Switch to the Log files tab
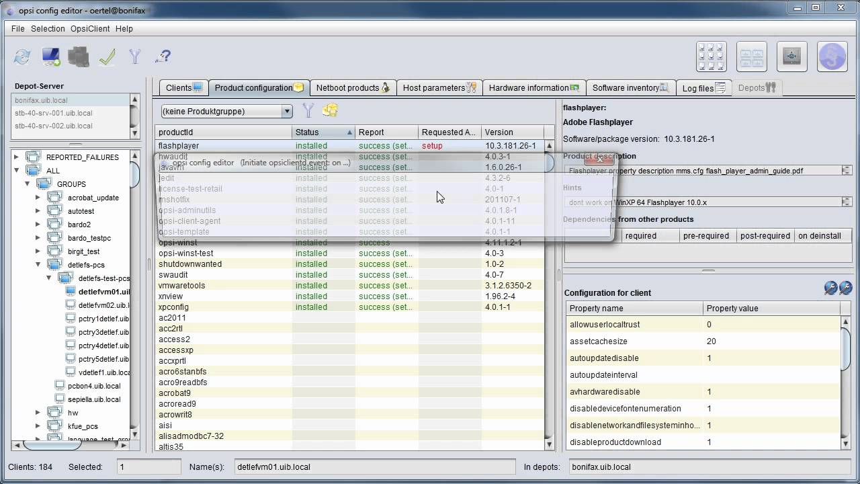The image size is (860, 484). 703,87
